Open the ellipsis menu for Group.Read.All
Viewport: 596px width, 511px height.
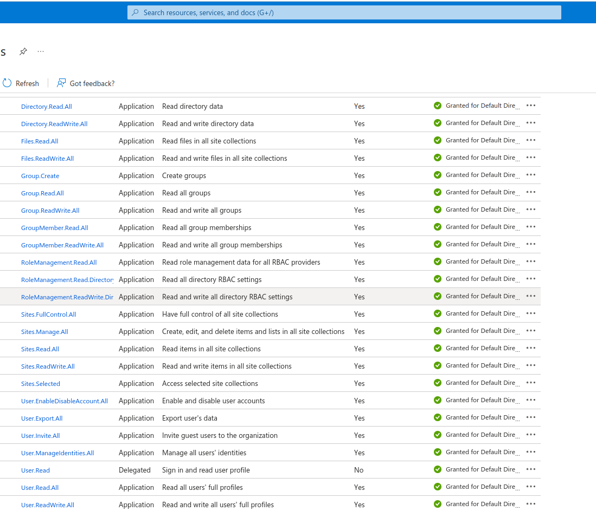[531, 192]
